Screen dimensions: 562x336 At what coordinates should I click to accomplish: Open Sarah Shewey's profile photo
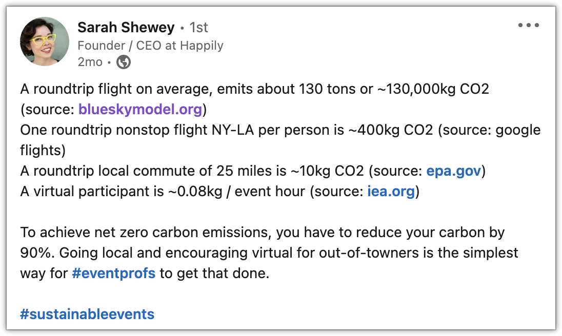click(45, 41)
